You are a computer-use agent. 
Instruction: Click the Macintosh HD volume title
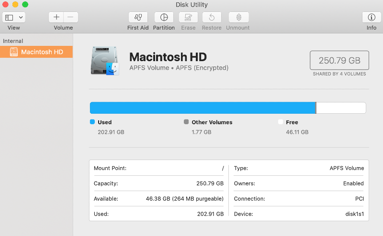(x=168, y=57)
